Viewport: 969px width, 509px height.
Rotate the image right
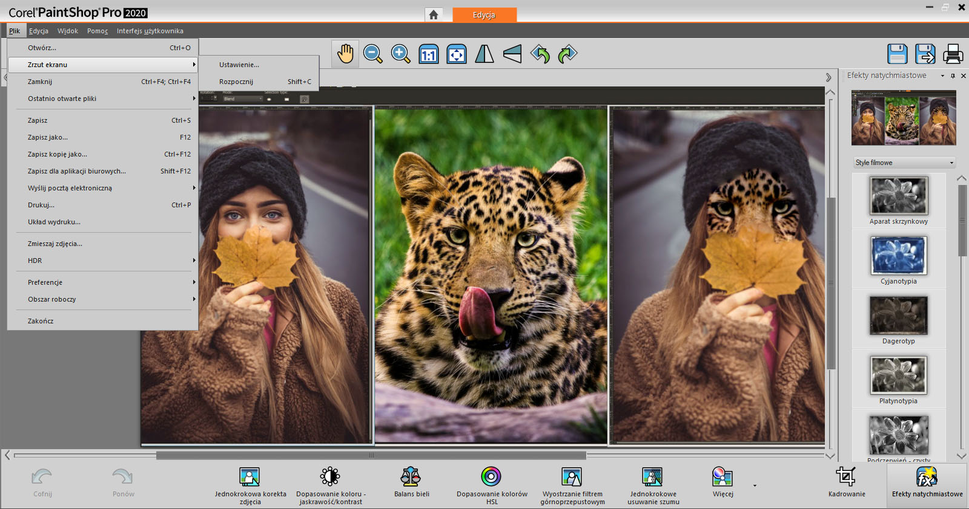tap(568, 54)
